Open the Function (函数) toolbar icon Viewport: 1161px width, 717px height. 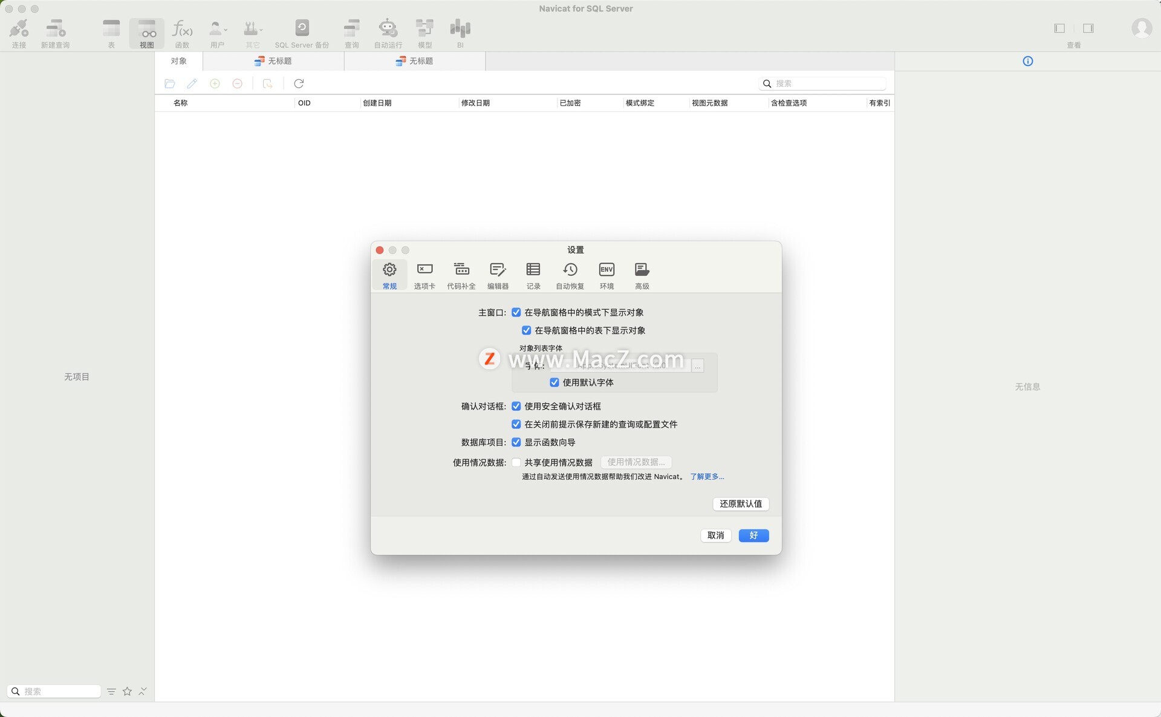[182, 33]
